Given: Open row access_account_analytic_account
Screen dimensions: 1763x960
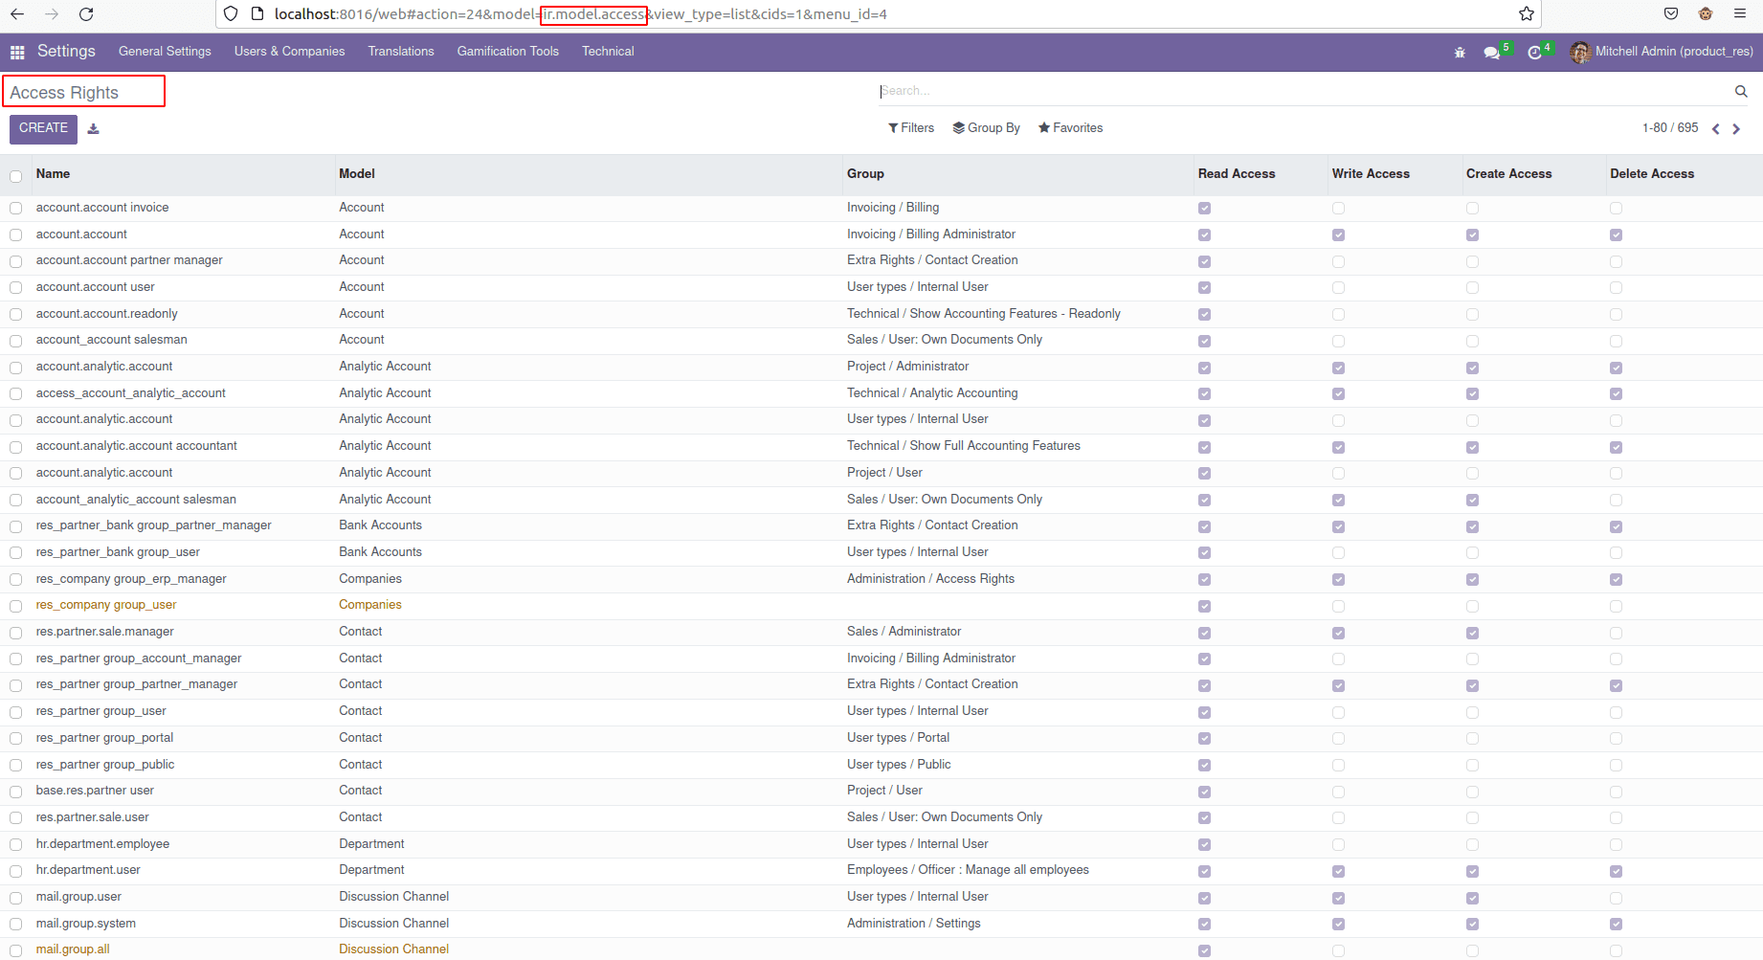Looking at the screenshot, I should pos(131,393).
